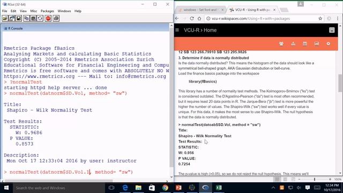Click the volume speaker tray icon

tap(299, 188)
